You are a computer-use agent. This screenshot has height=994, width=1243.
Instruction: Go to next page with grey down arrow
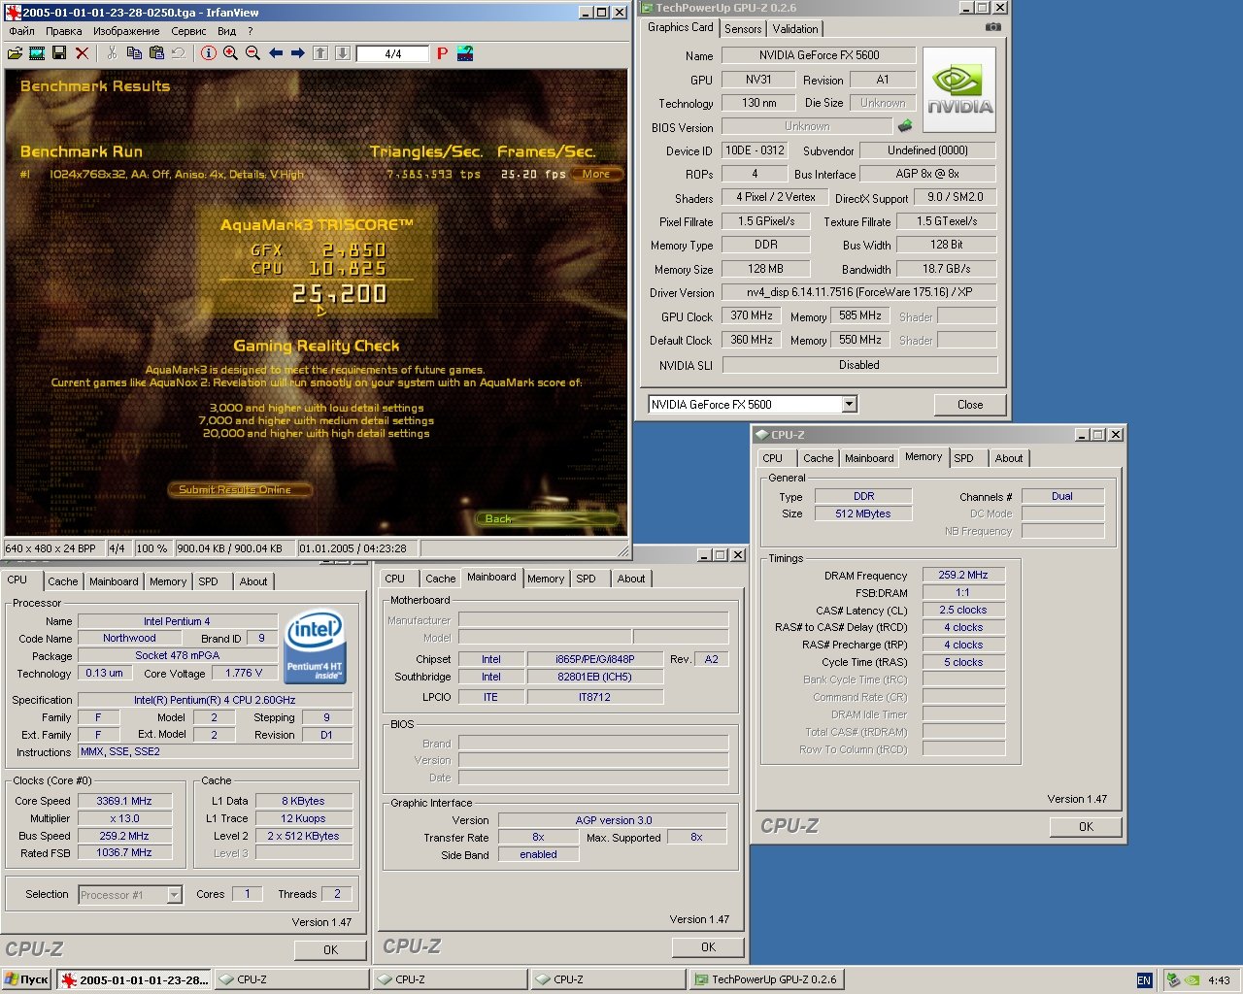click(x=343, y=53)
